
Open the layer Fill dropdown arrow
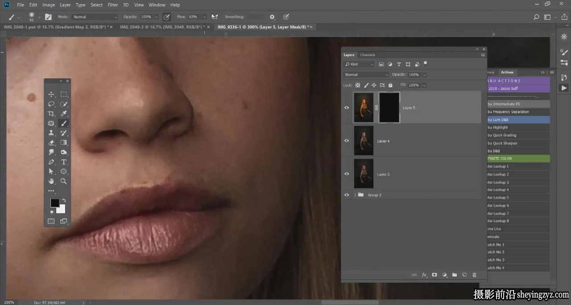424,85
